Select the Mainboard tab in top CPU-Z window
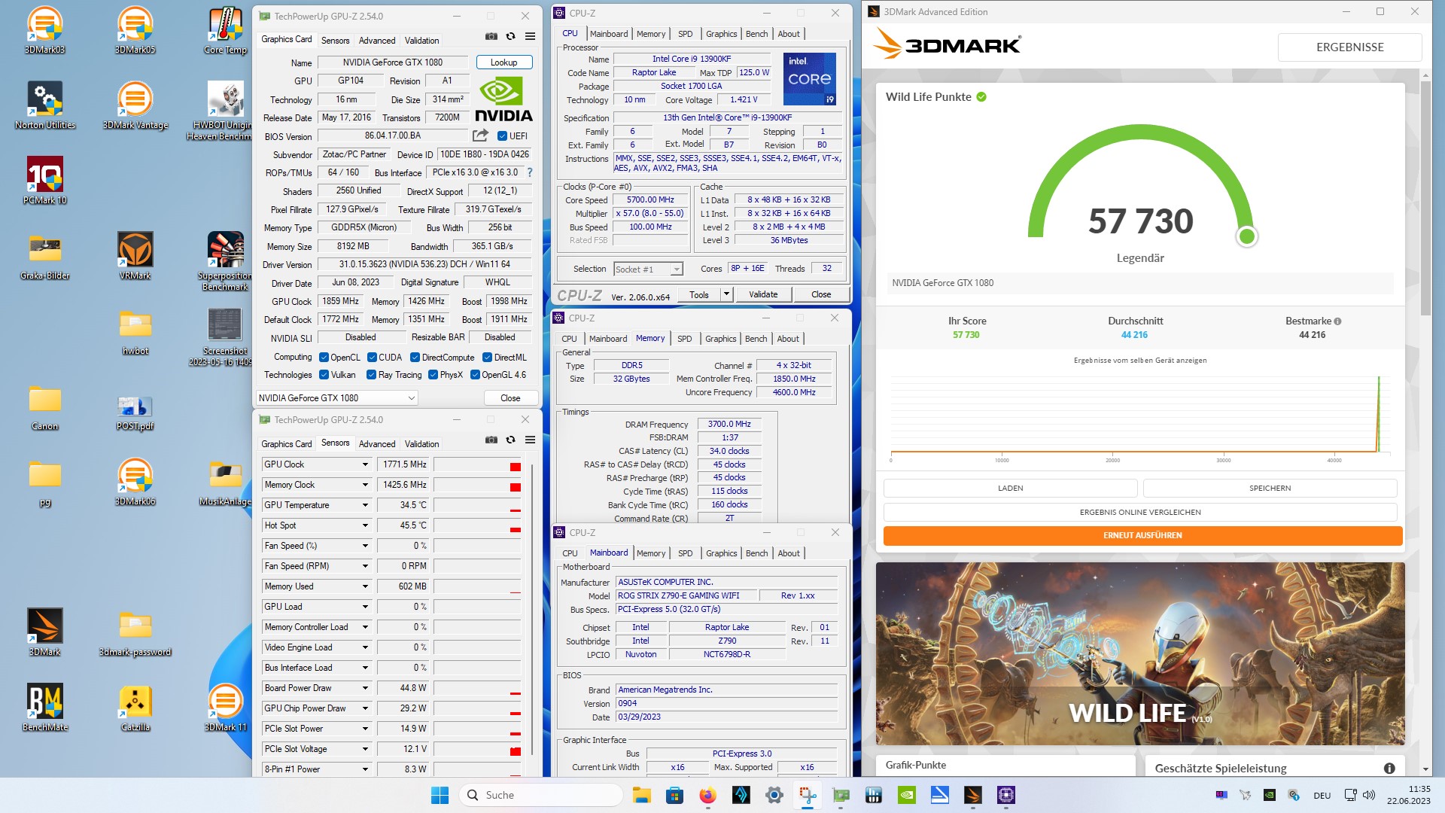The width and height of the screenshot is (1445, 813). coord(609,34)
